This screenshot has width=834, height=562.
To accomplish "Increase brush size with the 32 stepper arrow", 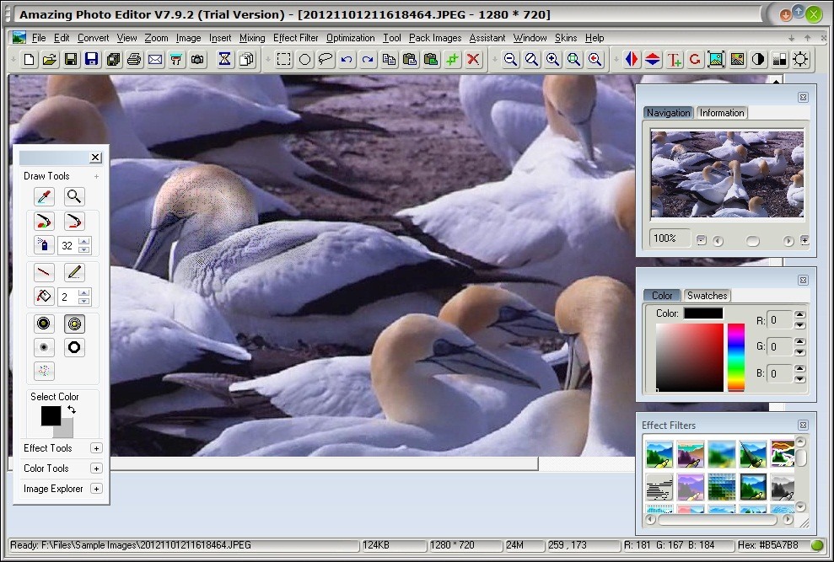I will [85, 241].
